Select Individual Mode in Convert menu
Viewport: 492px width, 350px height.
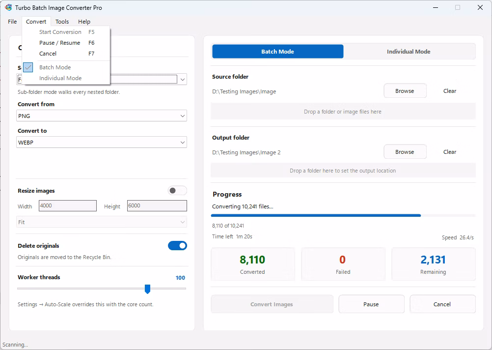[66, 78]
